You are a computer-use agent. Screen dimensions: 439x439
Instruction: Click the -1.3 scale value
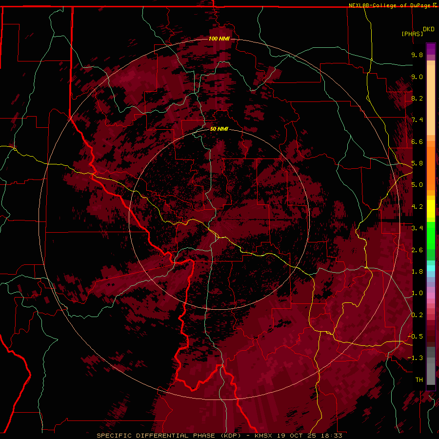pyautogui.click(x=415, y=358)
